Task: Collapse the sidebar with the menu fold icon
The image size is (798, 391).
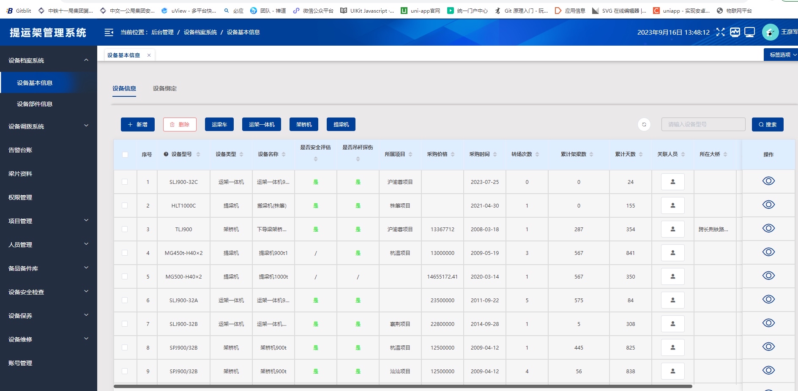Action: click(x=109, y=32)
